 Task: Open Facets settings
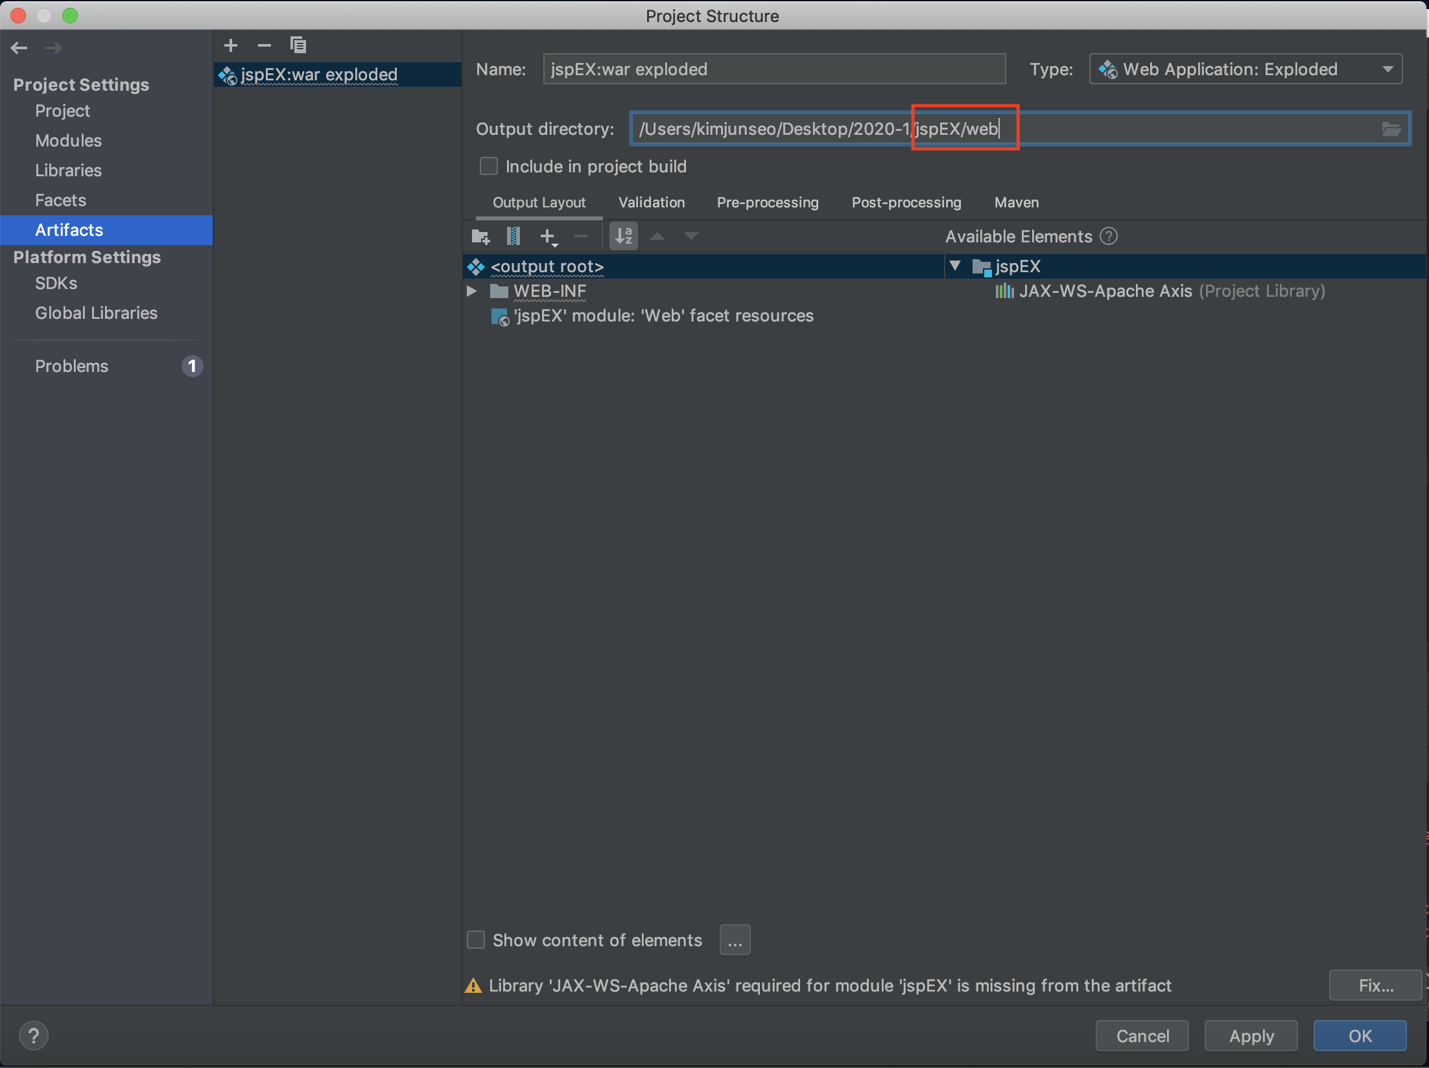[60, 200]
